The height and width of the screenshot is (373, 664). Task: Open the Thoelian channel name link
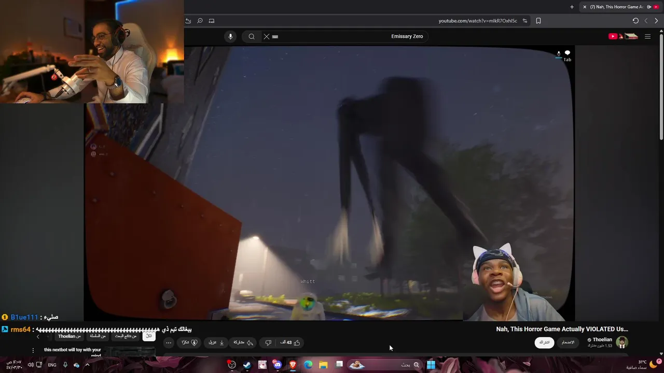point(602,340)
